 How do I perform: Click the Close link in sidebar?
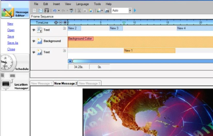(11, 49)
